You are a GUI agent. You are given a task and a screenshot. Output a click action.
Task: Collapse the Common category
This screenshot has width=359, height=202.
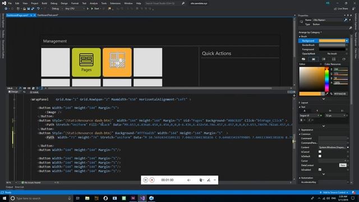[300, 134]
